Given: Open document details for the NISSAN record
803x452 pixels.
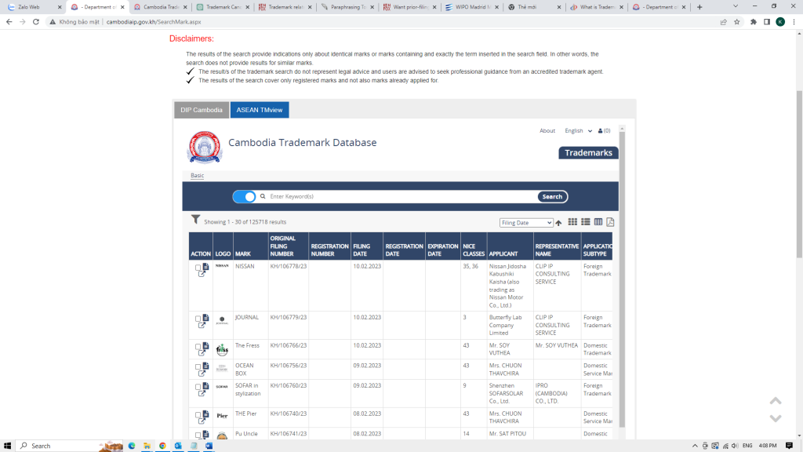Looking at the screenshot, I should (205, 266).
